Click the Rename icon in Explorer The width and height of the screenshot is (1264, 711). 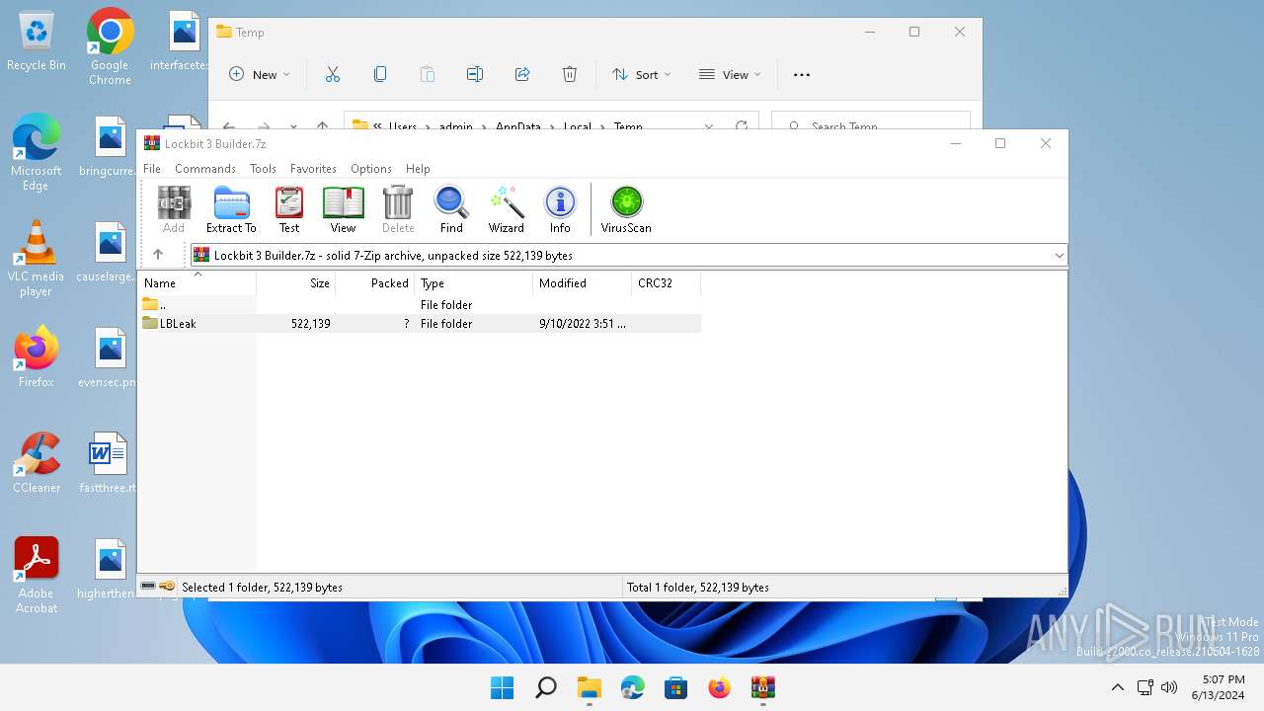[x=475, y=74]
